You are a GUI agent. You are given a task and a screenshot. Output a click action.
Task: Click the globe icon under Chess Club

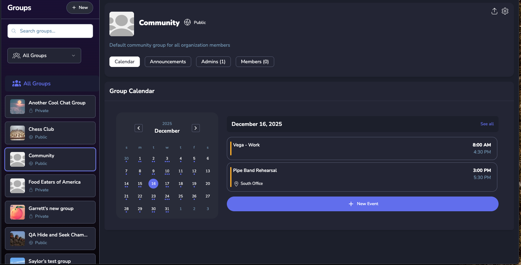31,137
